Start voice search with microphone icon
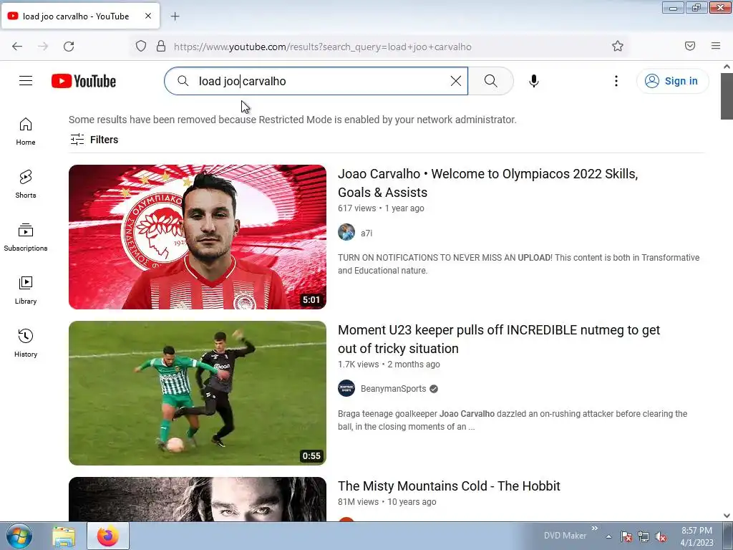The image size is (733, 550). click(x=534, y=81)
